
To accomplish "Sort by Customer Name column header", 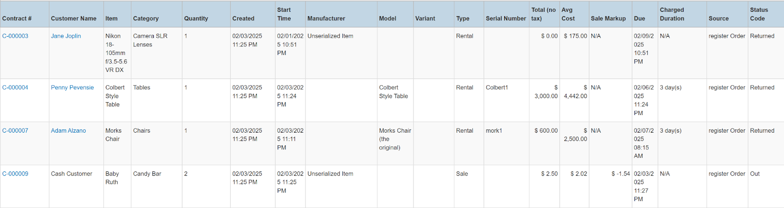I will click(x=73, y=19).
